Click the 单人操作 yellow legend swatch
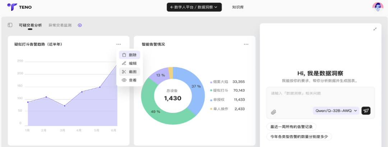The height and width of the screenshot is (147, 388). pyautogui.click(x=211, y=109)
